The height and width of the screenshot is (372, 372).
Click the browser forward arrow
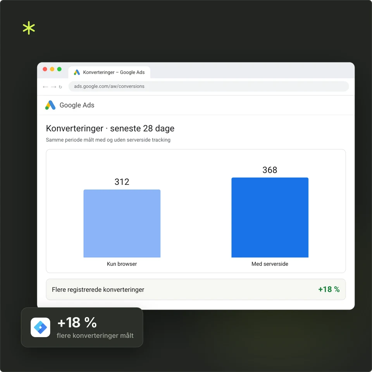point(53,87)
